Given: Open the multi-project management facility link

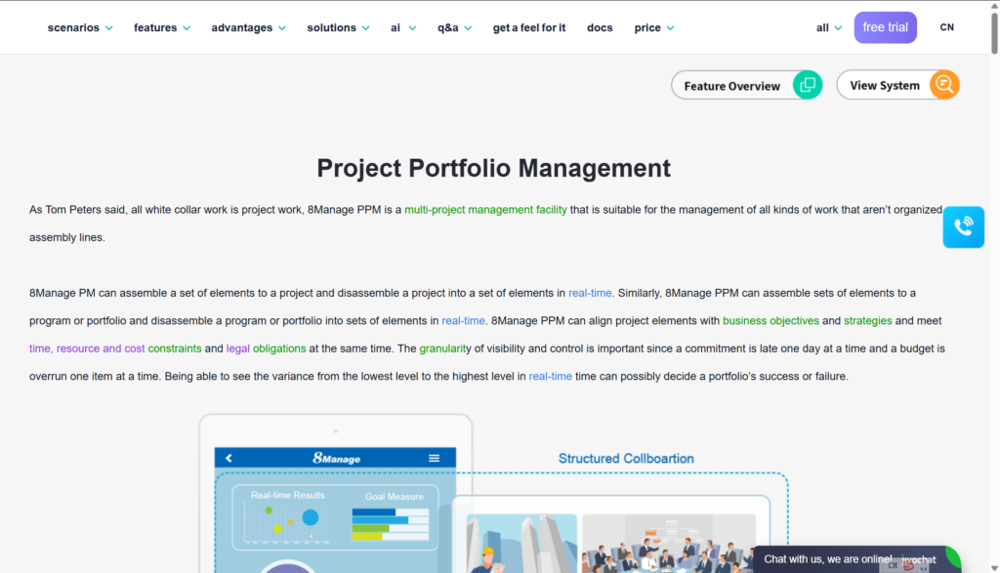Looking at the screenshot, I should (x=485, y=210).
